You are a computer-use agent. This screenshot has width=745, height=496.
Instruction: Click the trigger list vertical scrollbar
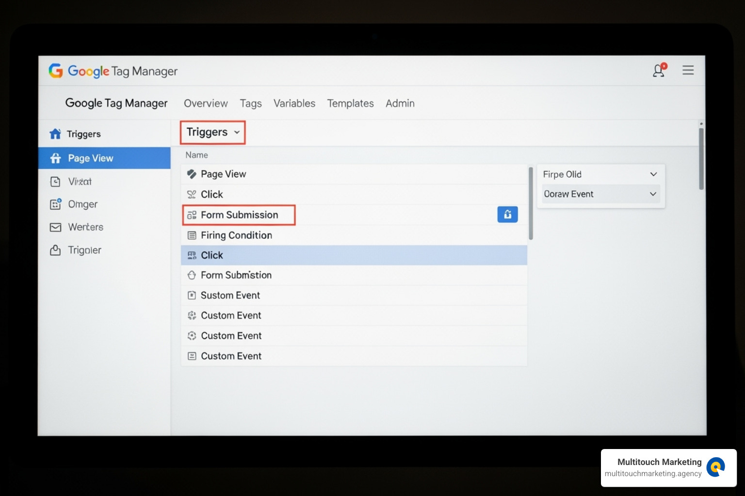(531, 203)
